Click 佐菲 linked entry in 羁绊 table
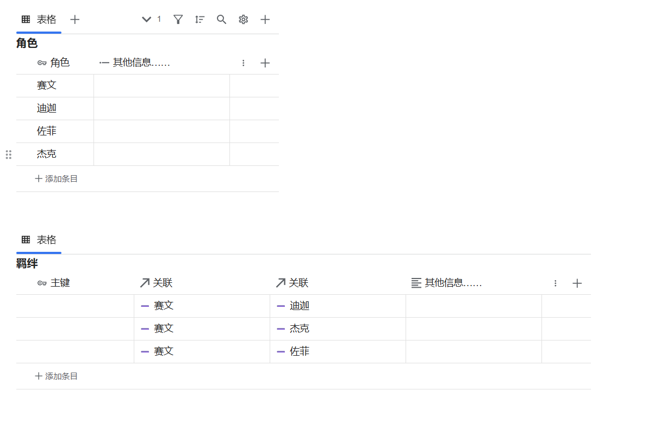 294,352
